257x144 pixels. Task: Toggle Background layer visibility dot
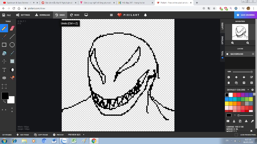[x=227, y=54]
